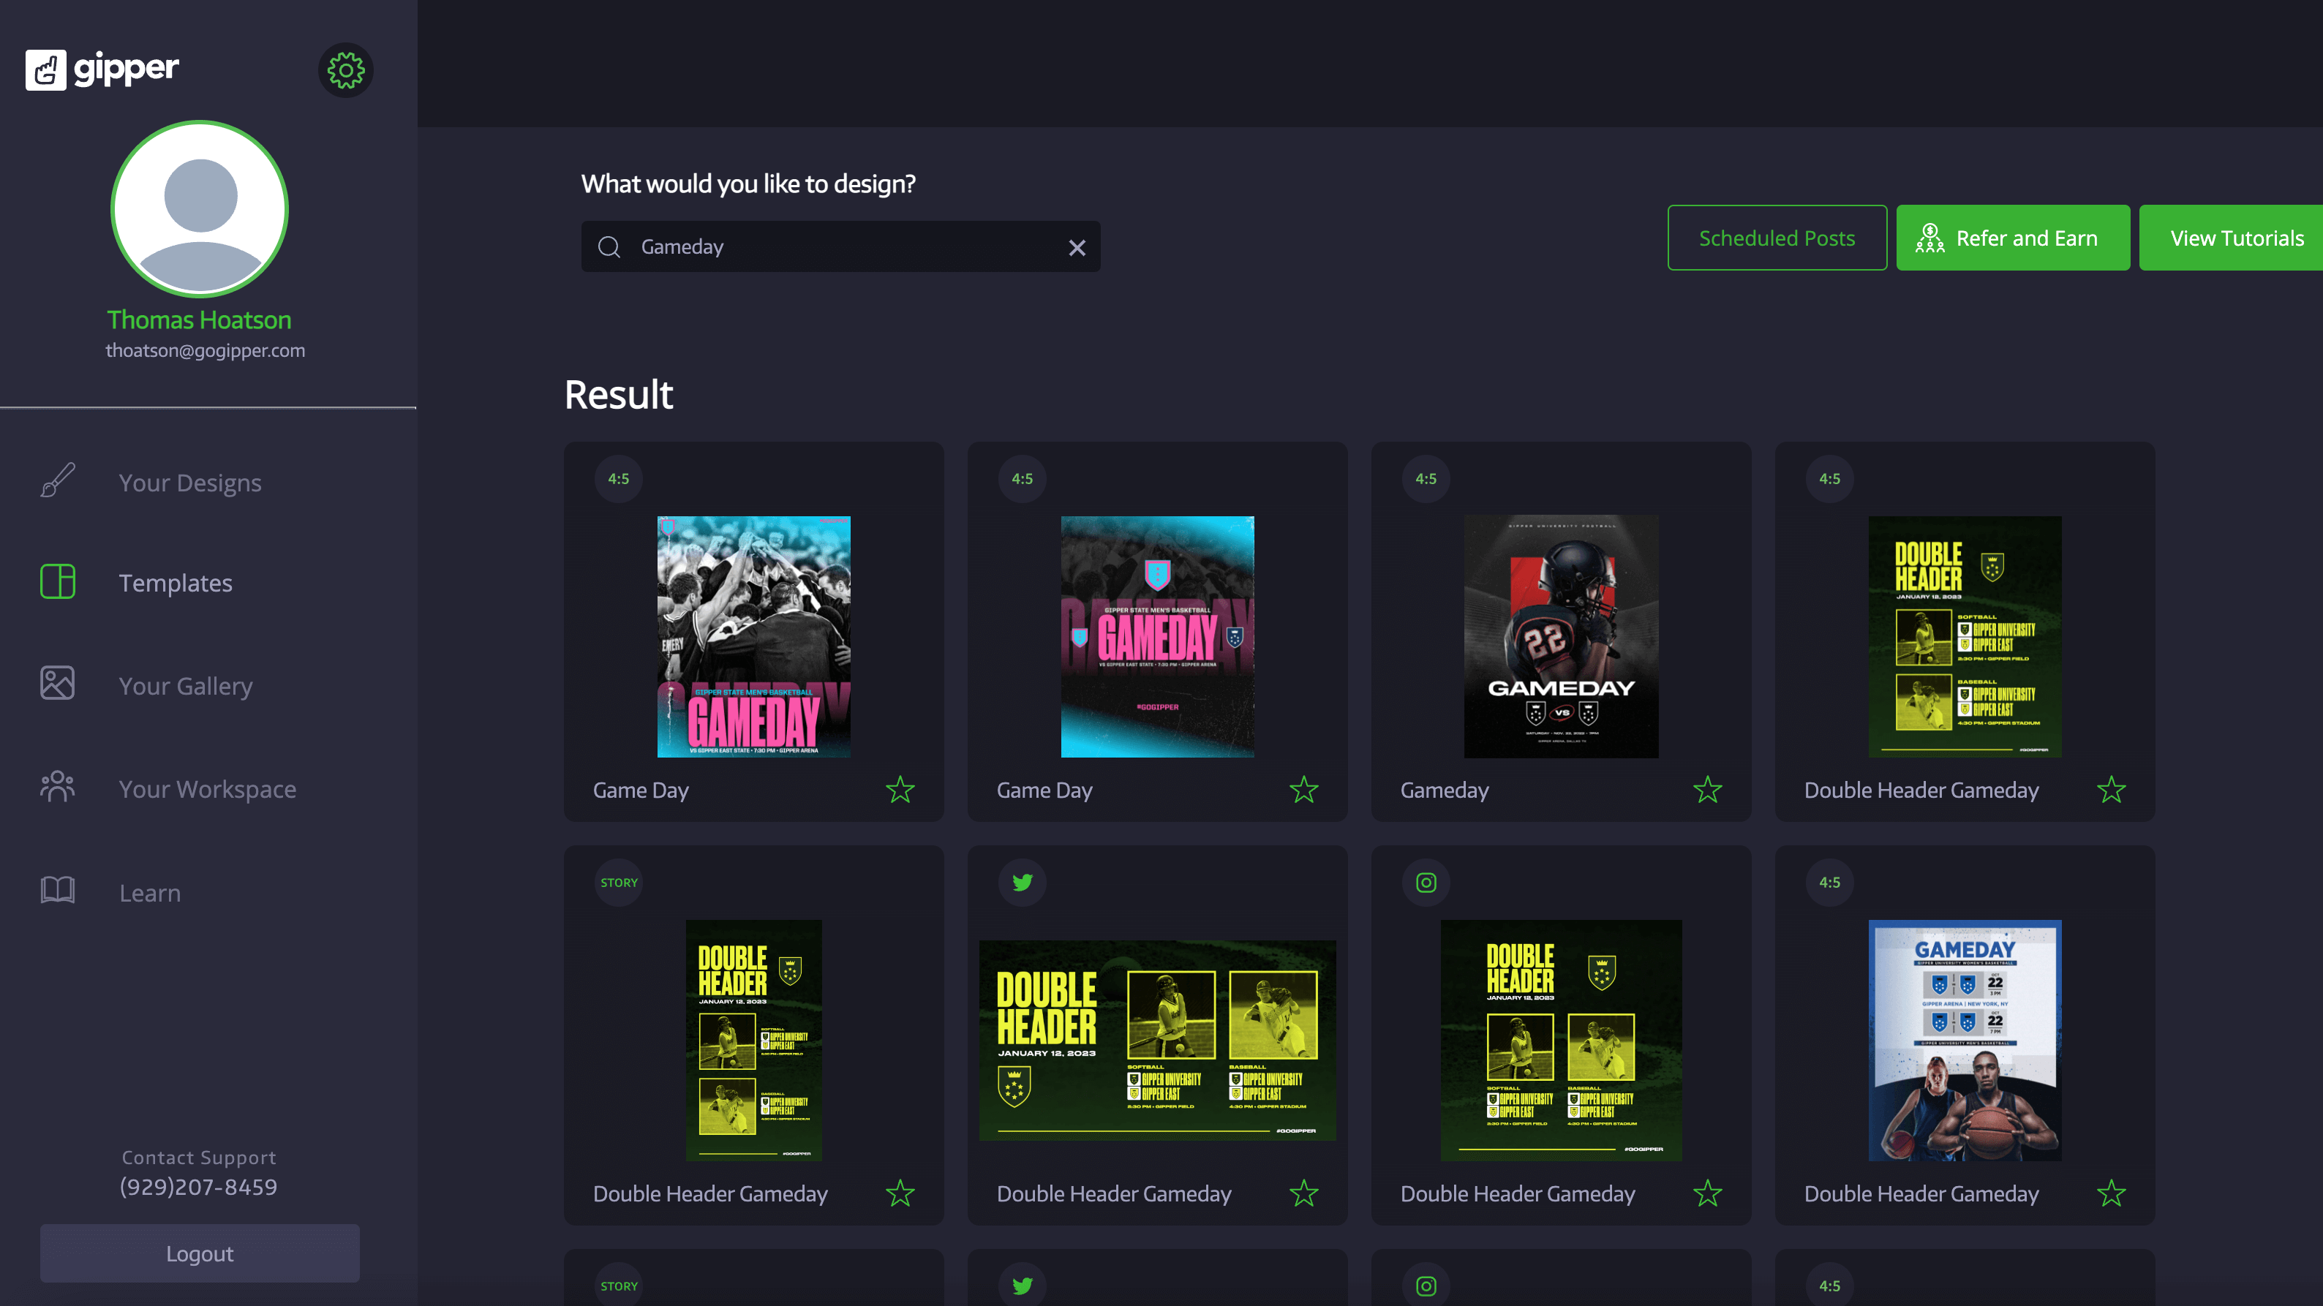Click the Your Gallery image icon
2323x1306 pixels.
tap(58, 683)
